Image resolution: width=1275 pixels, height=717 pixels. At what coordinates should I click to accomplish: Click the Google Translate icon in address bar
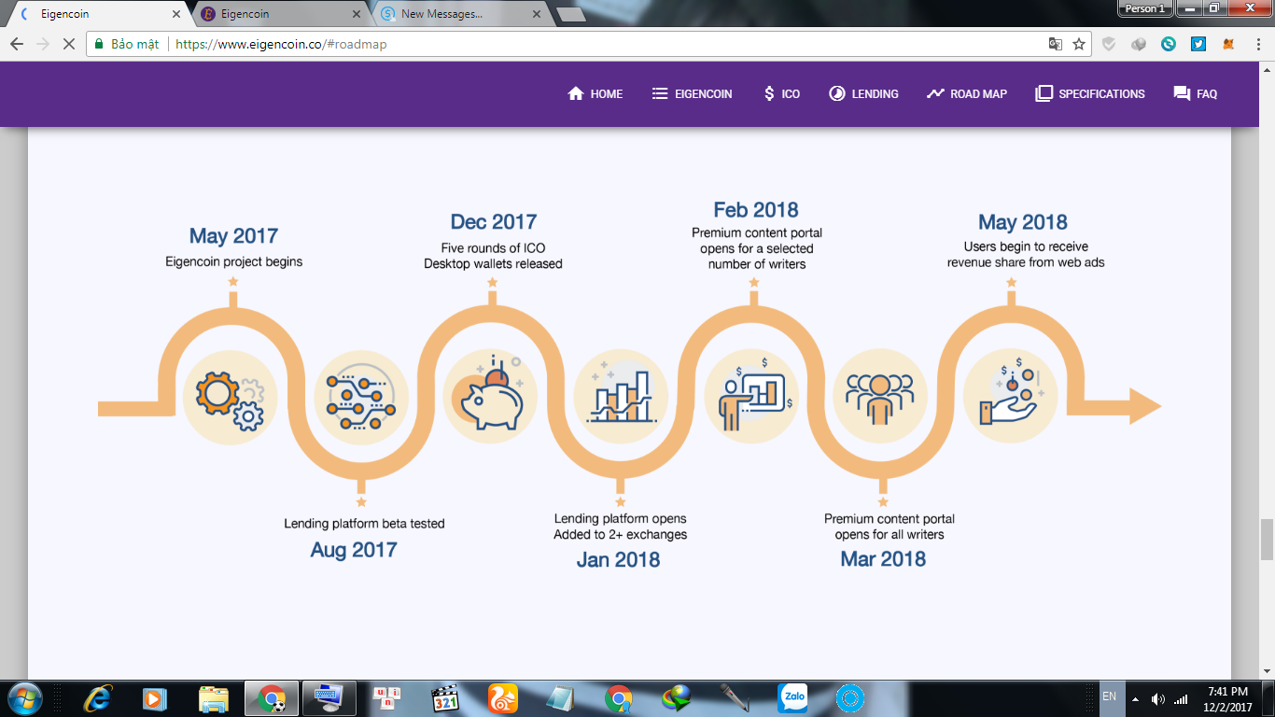(1055, 44)
